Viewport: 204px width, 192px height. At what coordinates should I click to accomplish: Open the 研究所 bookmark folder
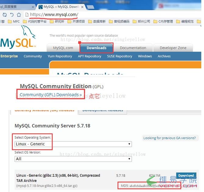click(57, 21)
